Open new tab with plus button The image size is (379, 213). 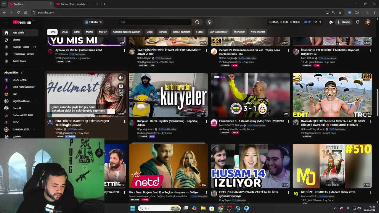[x=105, y=4]
